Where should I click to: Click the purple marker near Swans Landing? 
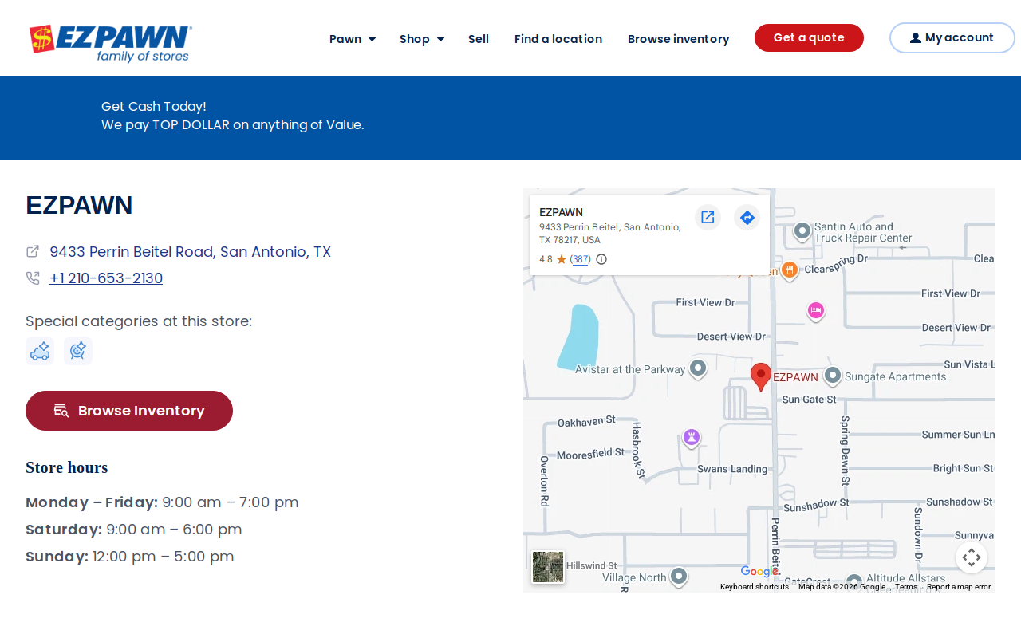[x=692, y=437]
